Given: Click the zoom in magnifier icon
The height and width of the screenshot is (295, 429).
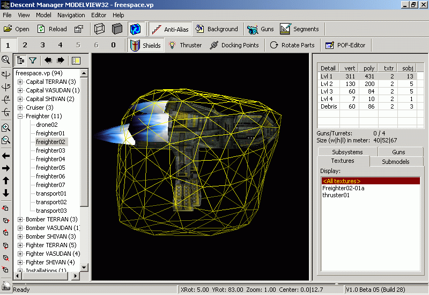Looking at the screenshot, I should 6,128.
